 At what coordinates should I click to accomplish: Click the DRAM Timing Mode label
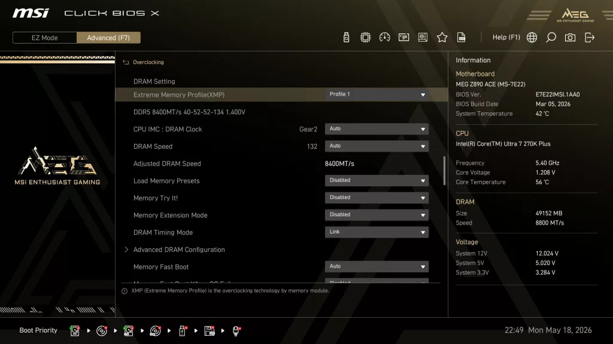(x=163, y=232)
